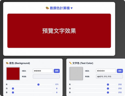
Task: Click the pencil icon in Text Color heading
Action: (70, 63)
